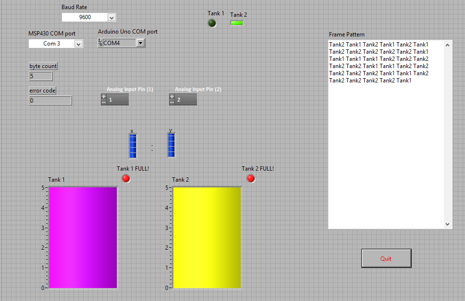Click the Tank 1 FULL! red indicator
The image size is (465, 301).
[x=126, y=178]
